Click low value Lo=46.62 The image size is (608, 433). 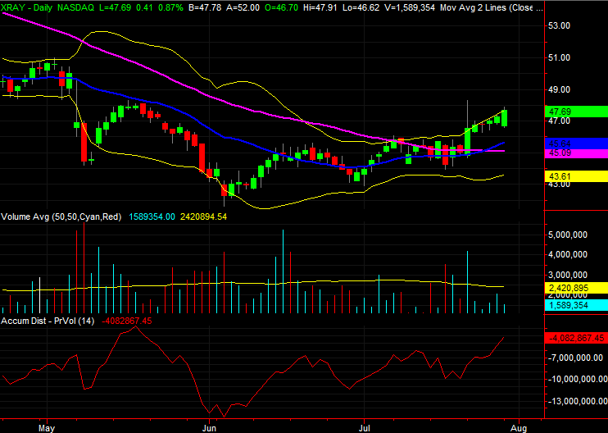(361, 7)
